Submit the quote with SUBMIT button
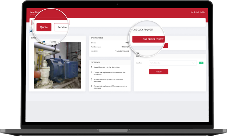227x136 pixels. pos(159,72)
